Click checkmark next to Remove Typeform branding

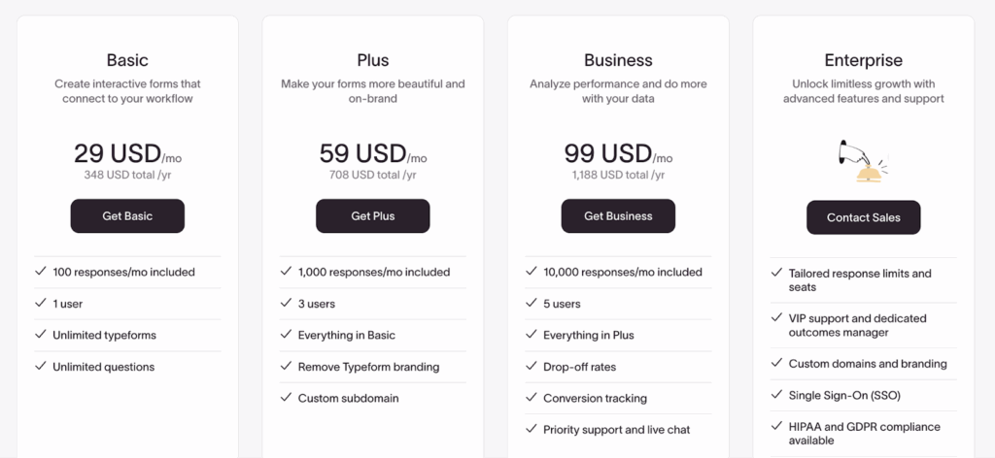286,366
